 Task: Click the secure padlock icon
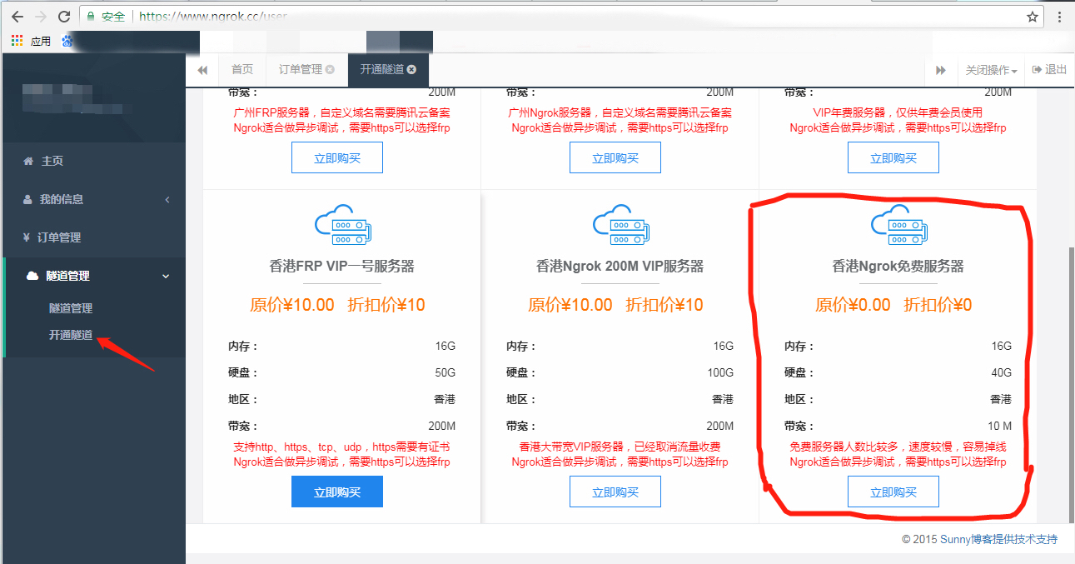pyautogui.click(x=92, y=16)
